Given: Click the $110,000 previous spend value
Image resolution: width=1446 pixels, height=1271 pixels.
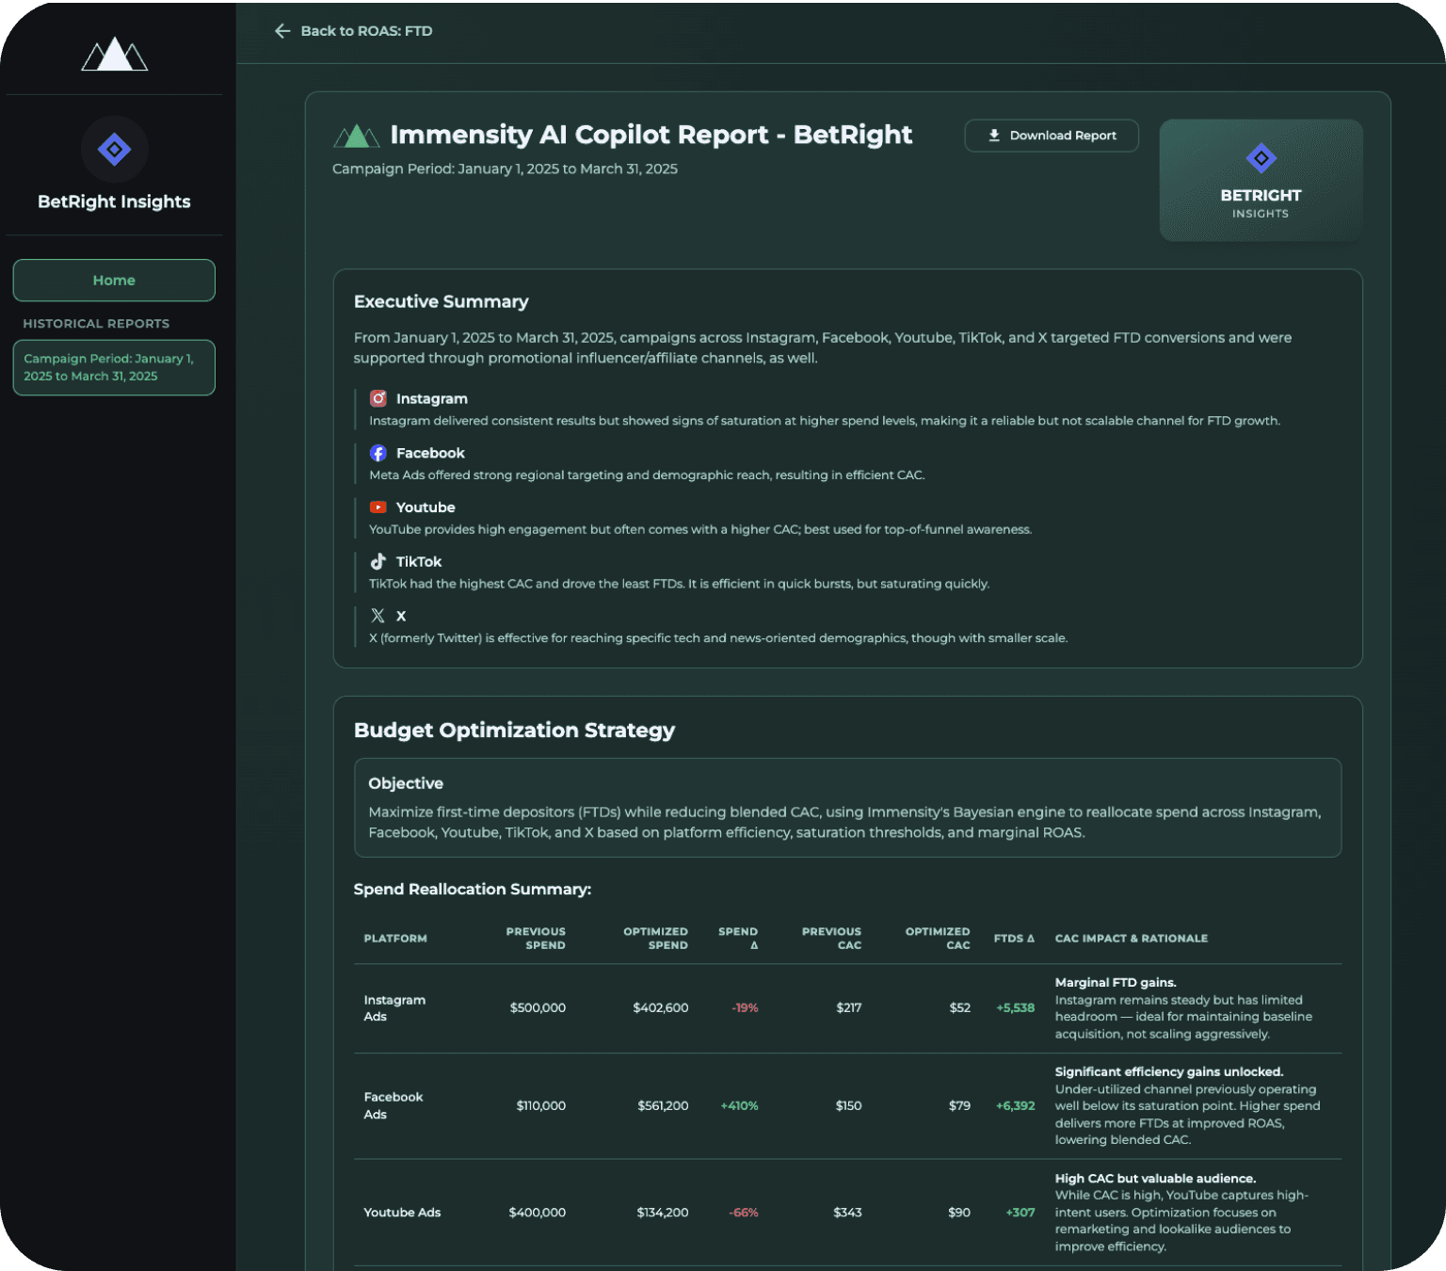Looking at the screenshot, I should pyautogui.click(x=540, y=1106).
